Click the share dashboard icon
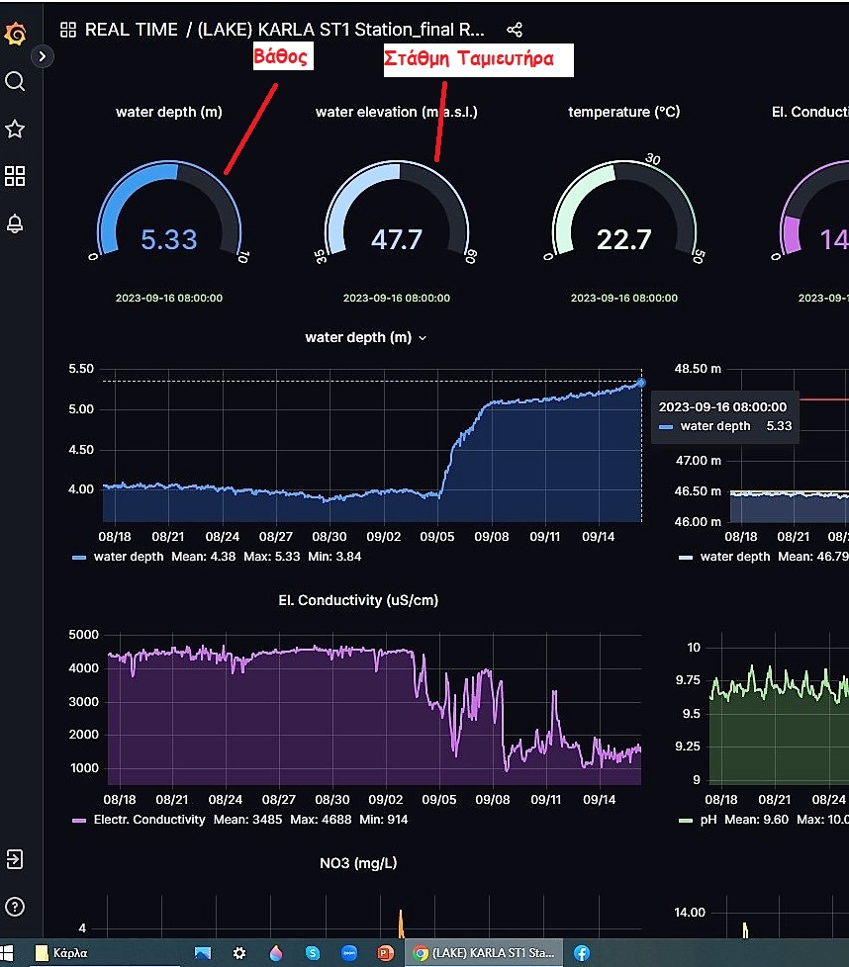Screen dimensions: 849x967 514,30
